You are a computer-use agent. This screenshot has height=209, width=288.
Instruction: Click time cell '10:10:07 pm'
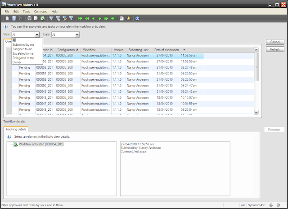189,98
